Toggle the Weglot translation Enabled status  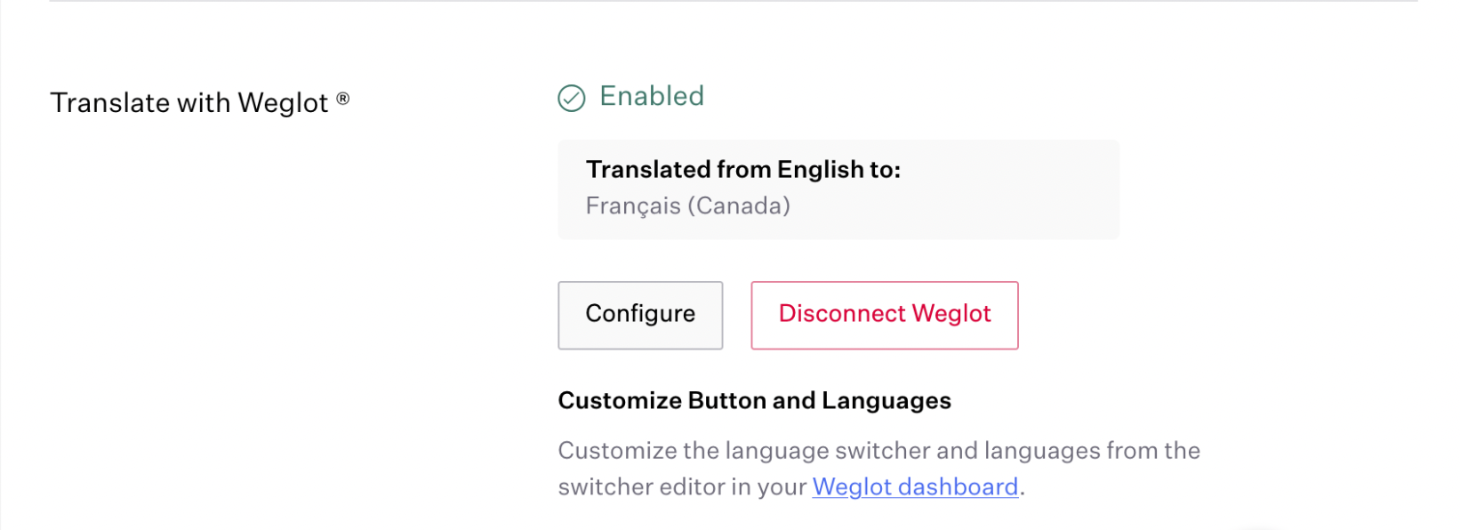[631, 97]
